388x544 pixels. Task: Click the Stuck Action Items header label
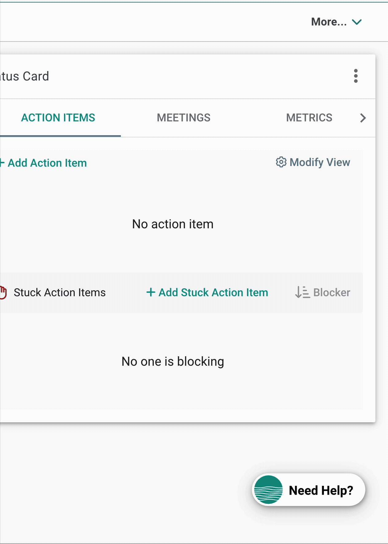(60, 292)
